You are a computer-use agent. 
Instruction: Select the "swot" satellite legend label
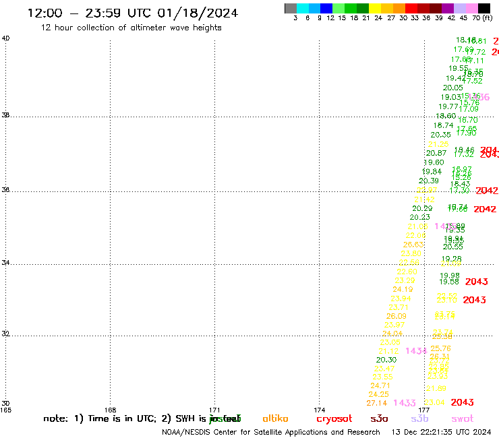463,418
